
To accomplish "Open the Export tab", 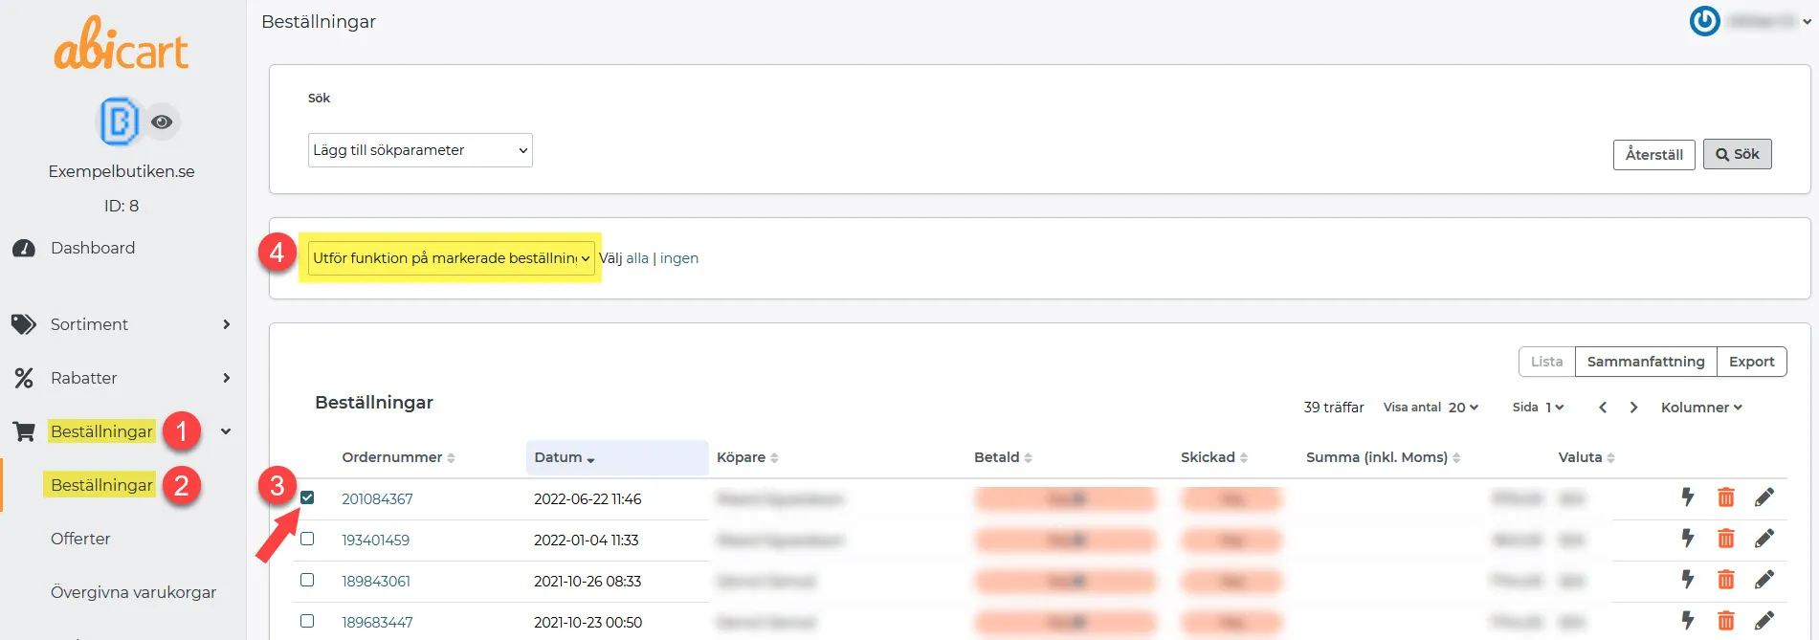I will (1752, 362).
